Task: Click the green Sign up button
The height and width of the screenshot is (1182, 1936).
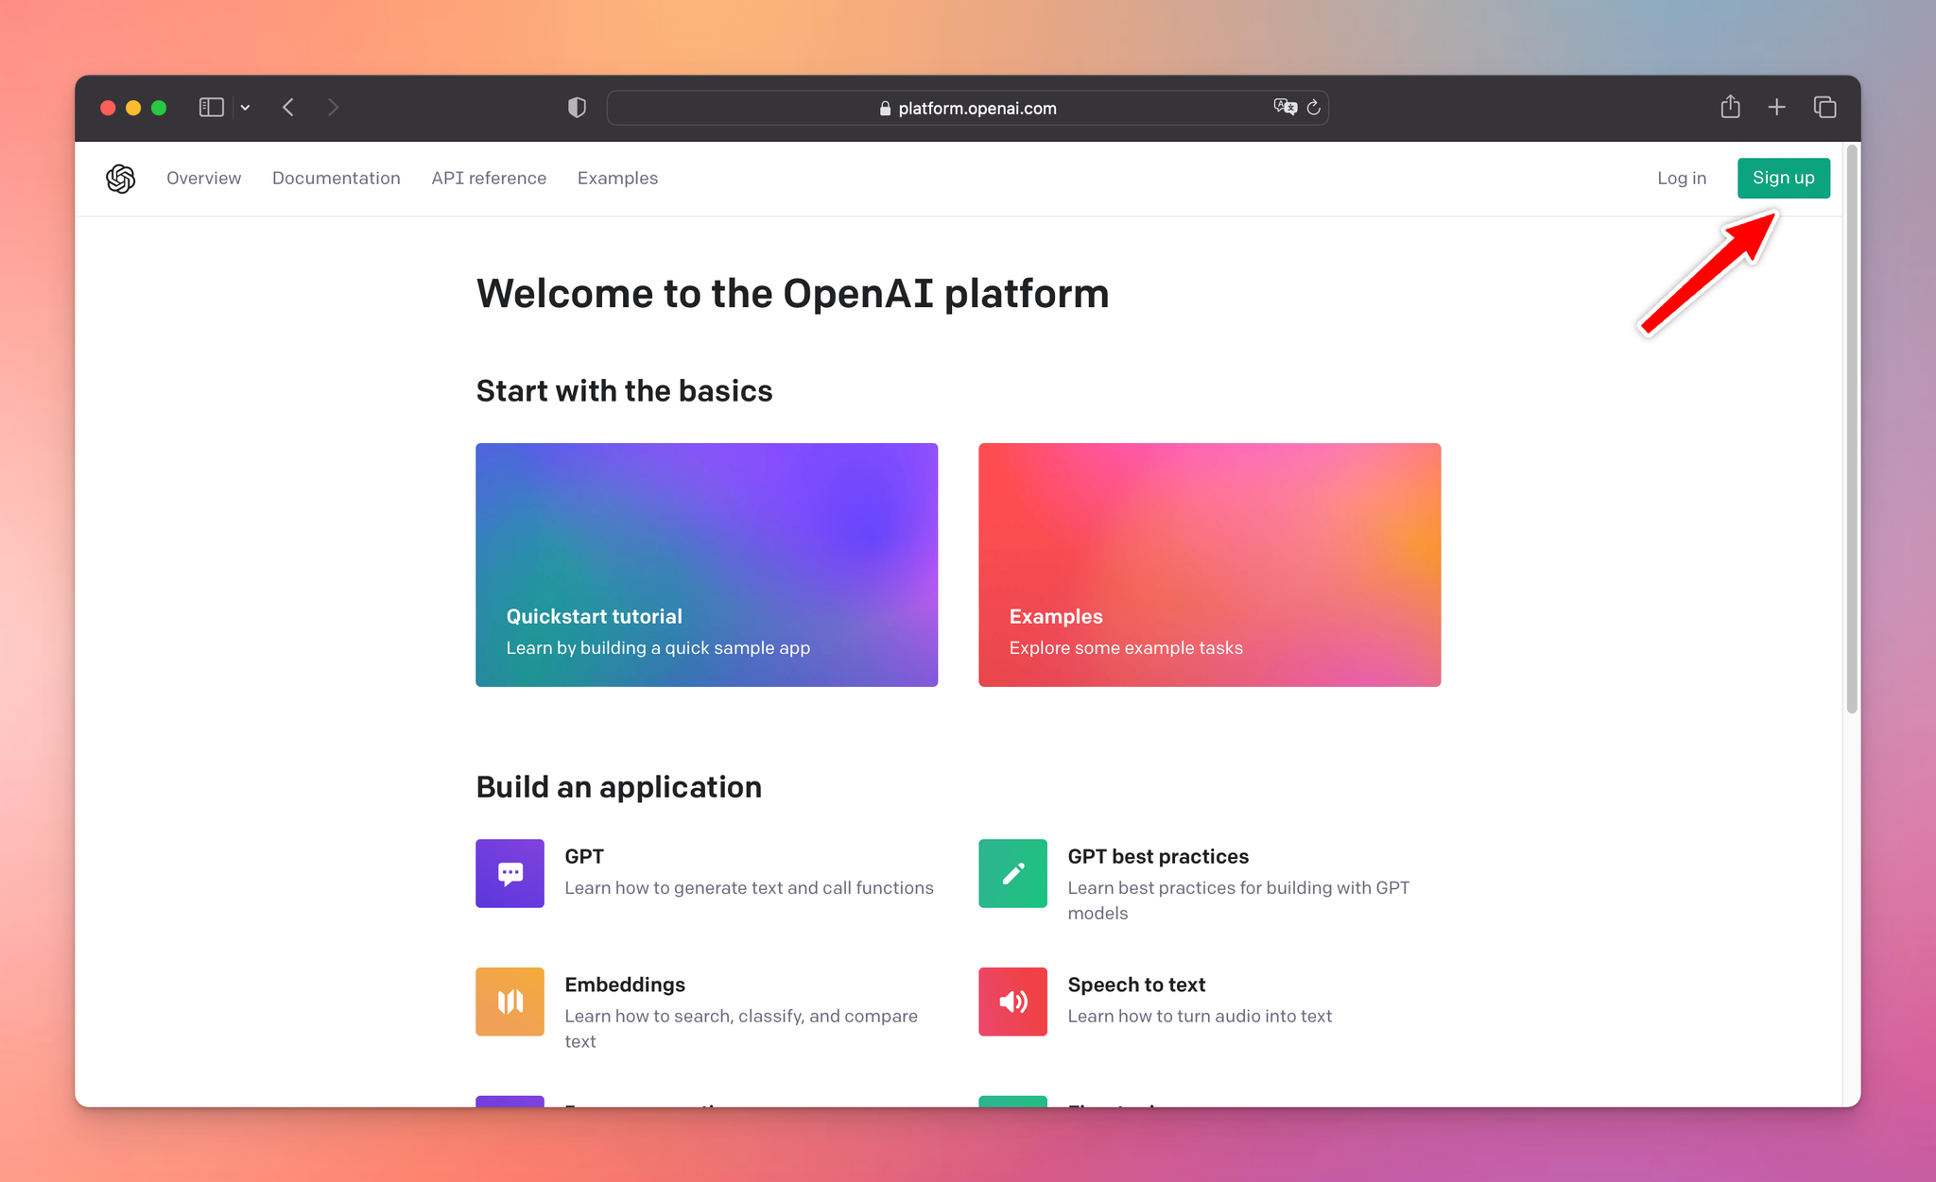Action: [x=1783, y=178]
